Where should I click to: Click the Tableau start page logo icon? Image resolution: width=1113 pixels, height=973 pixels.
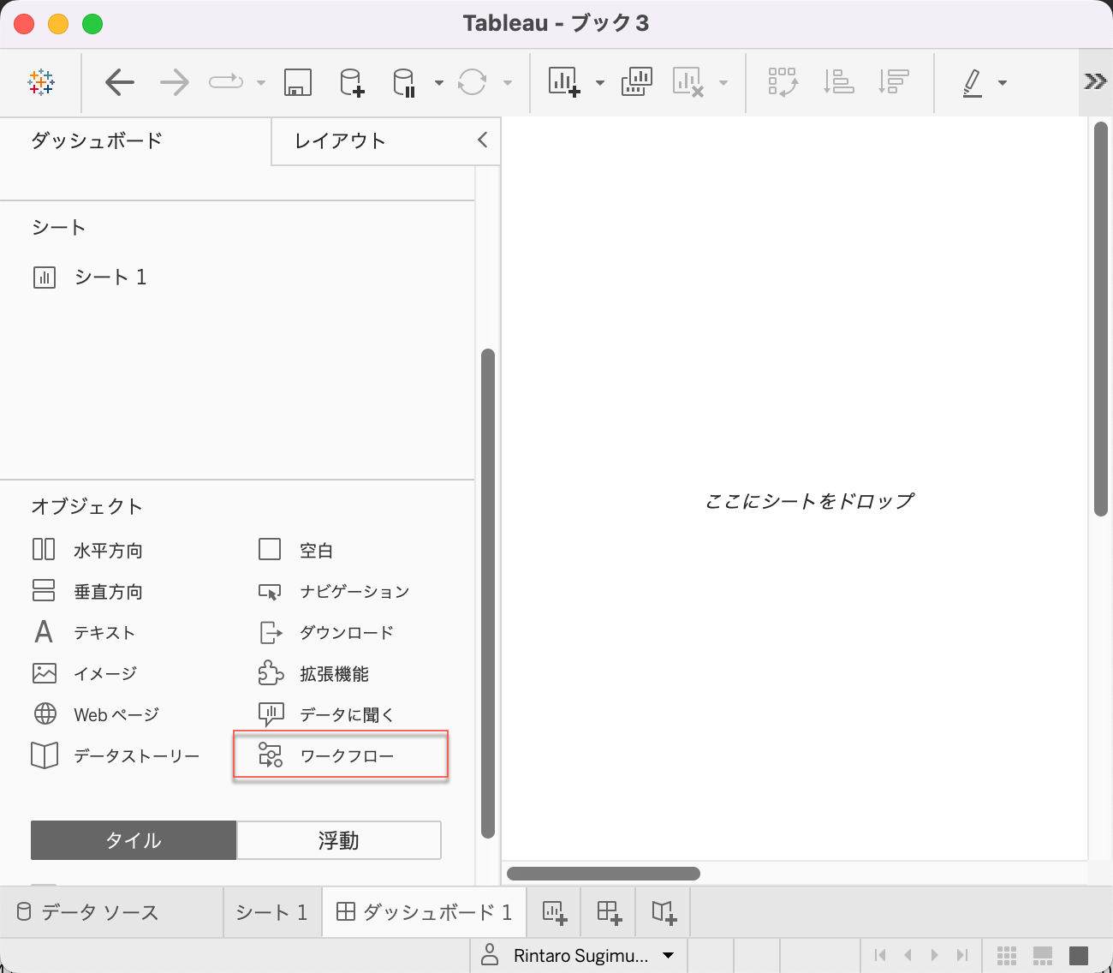[x=41, y=82]
